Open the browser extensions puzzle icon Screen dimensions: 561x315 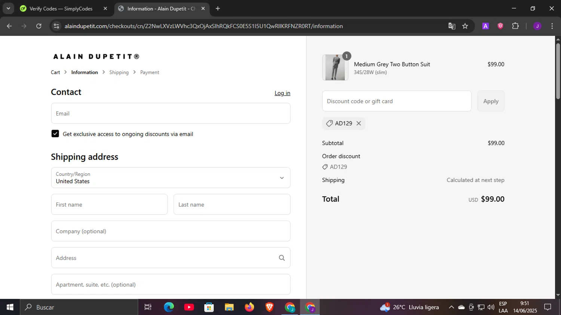(x=515, y=26)
